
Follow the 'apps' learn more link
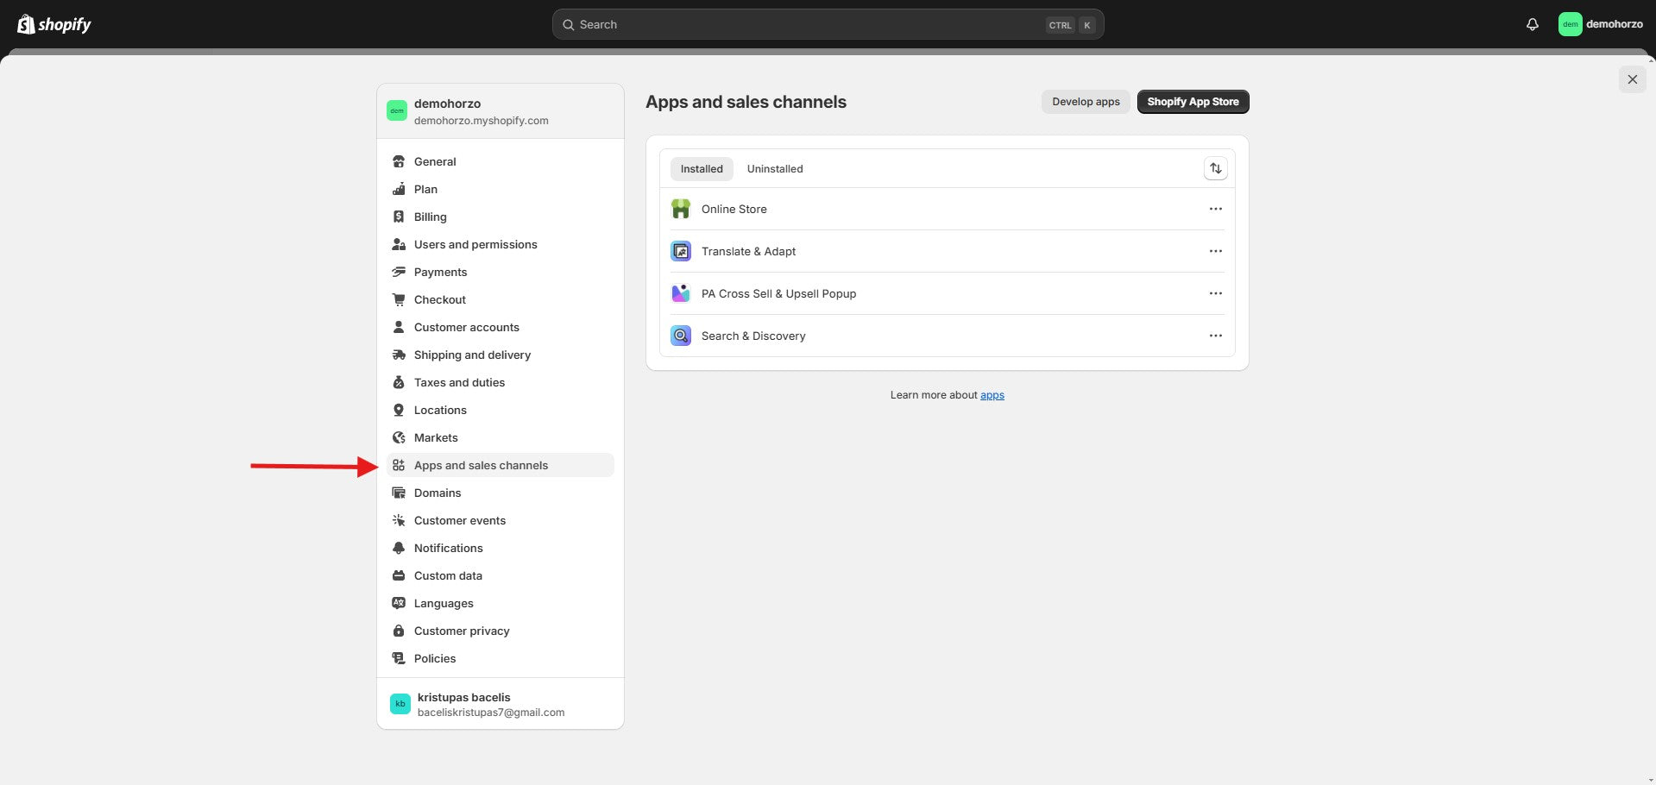coord(992,395)
